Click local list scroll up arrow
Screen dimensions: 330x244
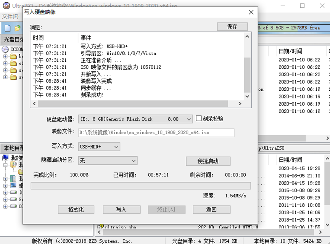[327, 158]
